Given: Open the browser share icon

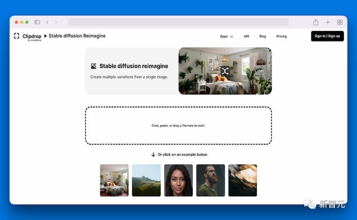Looking at the screenshot, I should click(316, 22).
